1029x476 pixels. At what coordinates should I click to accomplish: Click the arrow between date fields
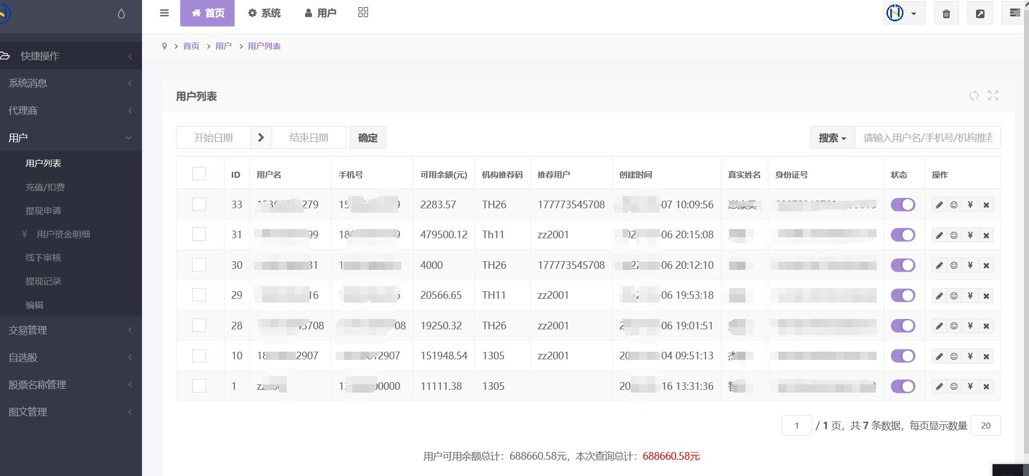(261, 138)
